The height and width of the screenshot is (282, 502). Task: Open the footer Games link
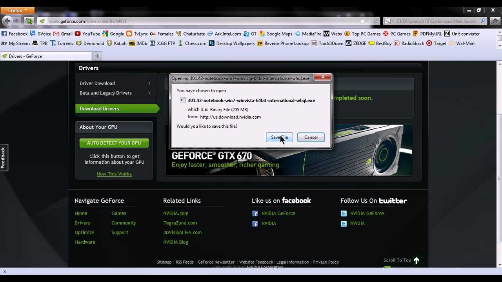(119, 213)
